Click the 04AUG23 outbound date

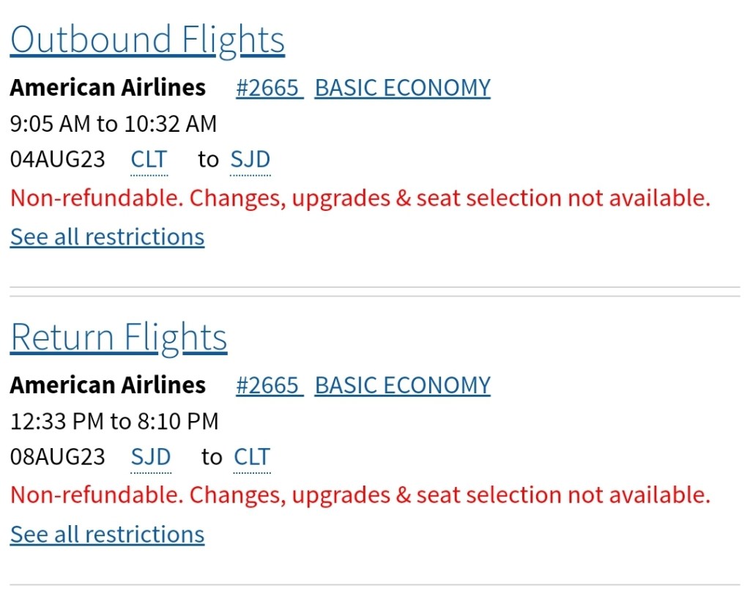tap(58, 160)
